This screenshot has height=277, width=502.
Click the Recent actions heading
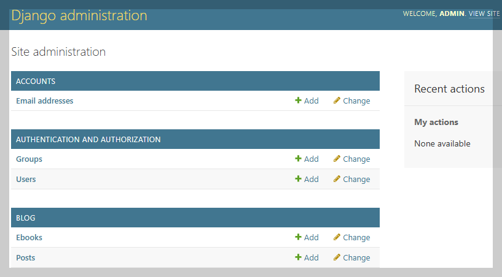(450, 89)
